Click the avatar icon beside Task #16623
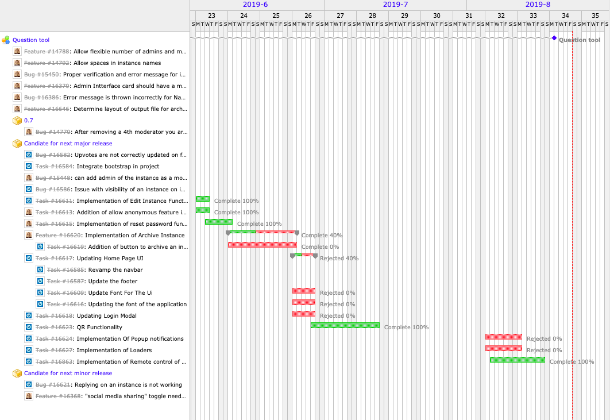The width and height of the screenshot is (610, 420). pyautogui.click(x=29, y=327)
